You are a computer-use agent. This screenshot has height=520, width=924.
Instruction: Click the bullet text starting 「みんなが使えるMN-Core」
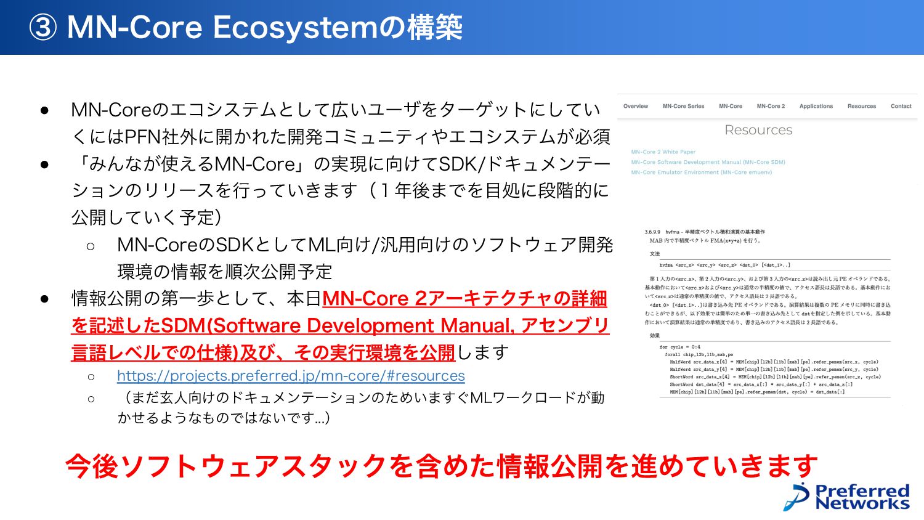tap(341, 190)
